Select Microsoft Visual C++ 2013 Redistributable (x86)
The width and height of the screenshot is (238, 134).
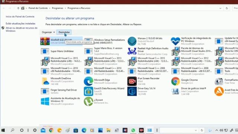(x=105, y=61)
